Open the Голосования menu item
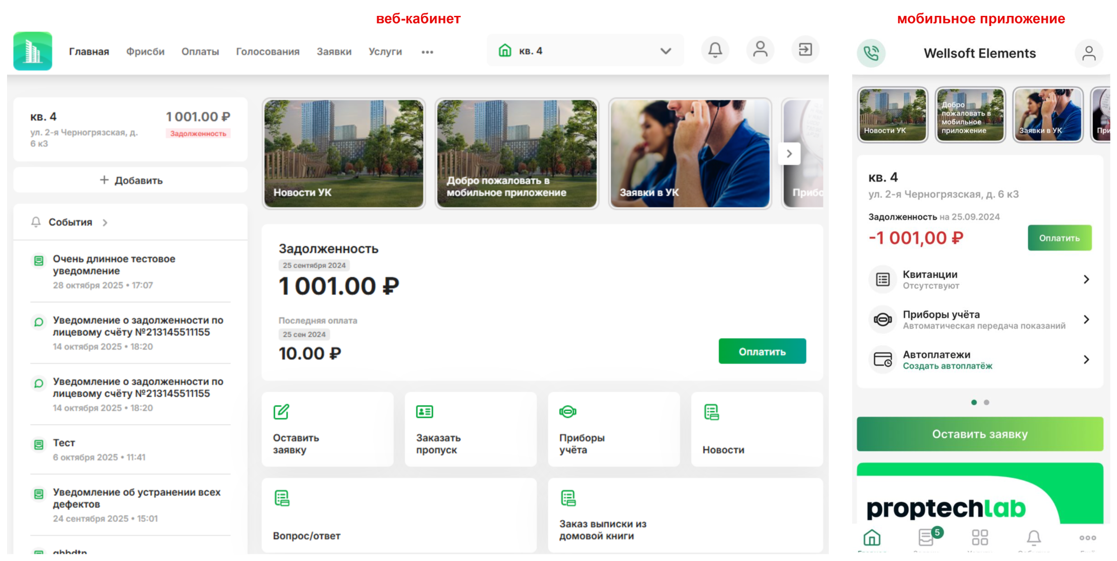This screenshot has height=561, width=1117. click(x=267, y=52)
